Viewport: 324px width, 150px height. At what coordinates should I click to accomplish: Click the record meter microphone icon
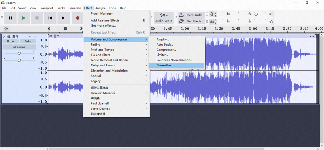pyautogui.click(x=212, y=14)
